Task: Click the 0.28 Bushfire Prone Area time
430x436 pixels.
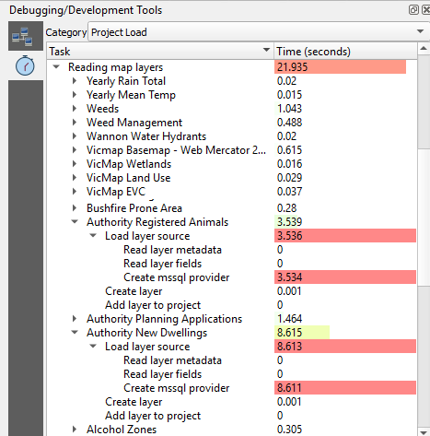Action: [x=286, y=208]
